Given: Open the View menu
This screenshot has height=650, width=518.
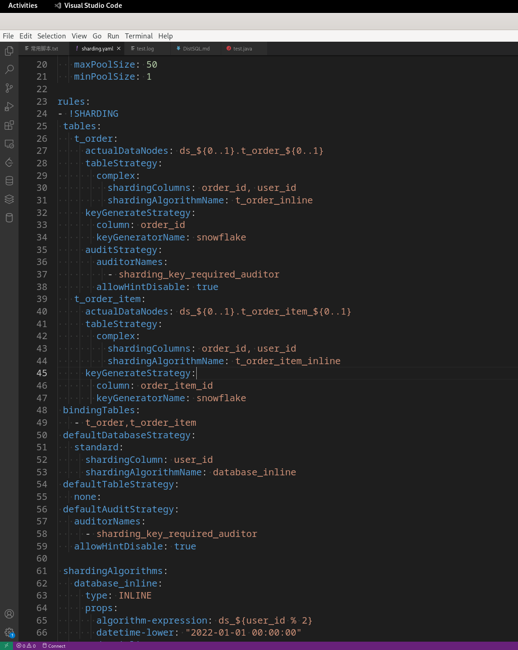Looking at the screenshot, I should [x=79, y=36].
